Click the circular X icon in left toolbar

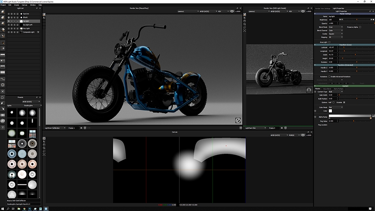[3, 92]
